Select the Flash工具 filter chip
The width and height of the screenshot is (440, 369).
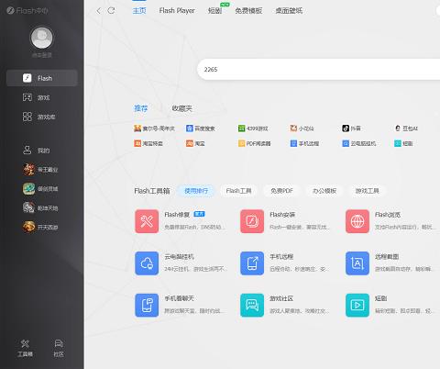point(238,191)
